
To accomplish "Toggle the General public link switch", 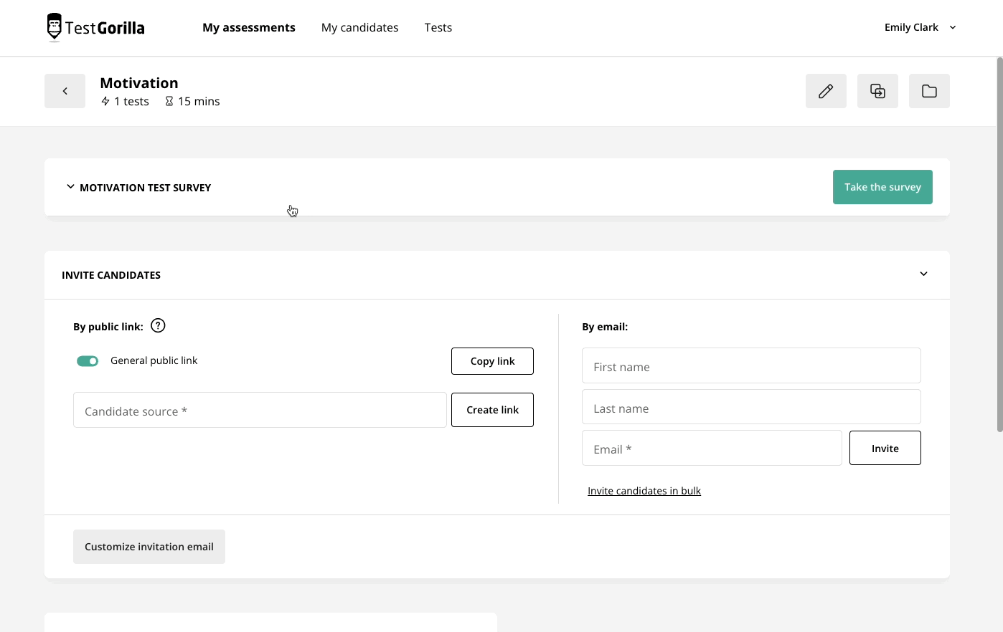I will (88, 361).
